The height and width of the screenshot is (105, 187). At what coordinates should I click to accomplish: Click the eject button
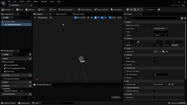pos(138,10)
